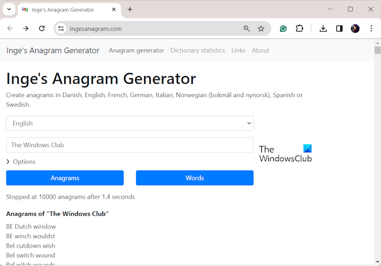Click "Stopped at 10000 anagrams" status text

pos(70,197)
